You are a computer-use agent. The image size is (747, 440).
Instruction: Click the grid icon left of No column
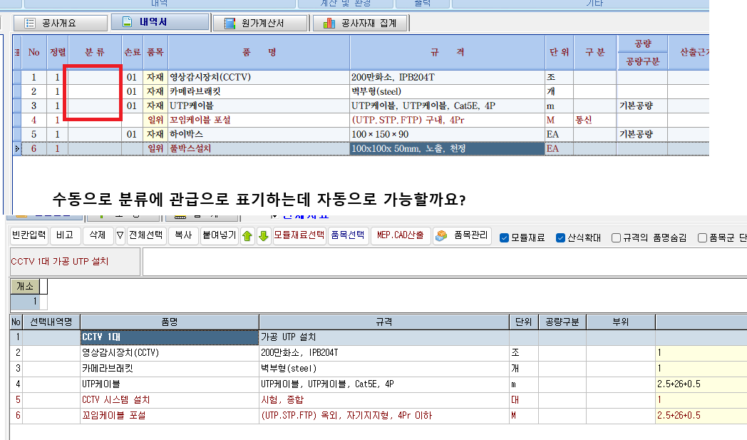tap(17, 52)
